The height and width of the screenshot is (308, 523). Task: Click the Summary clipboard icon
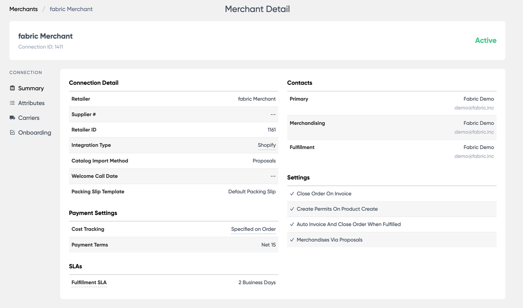(12, 88)
